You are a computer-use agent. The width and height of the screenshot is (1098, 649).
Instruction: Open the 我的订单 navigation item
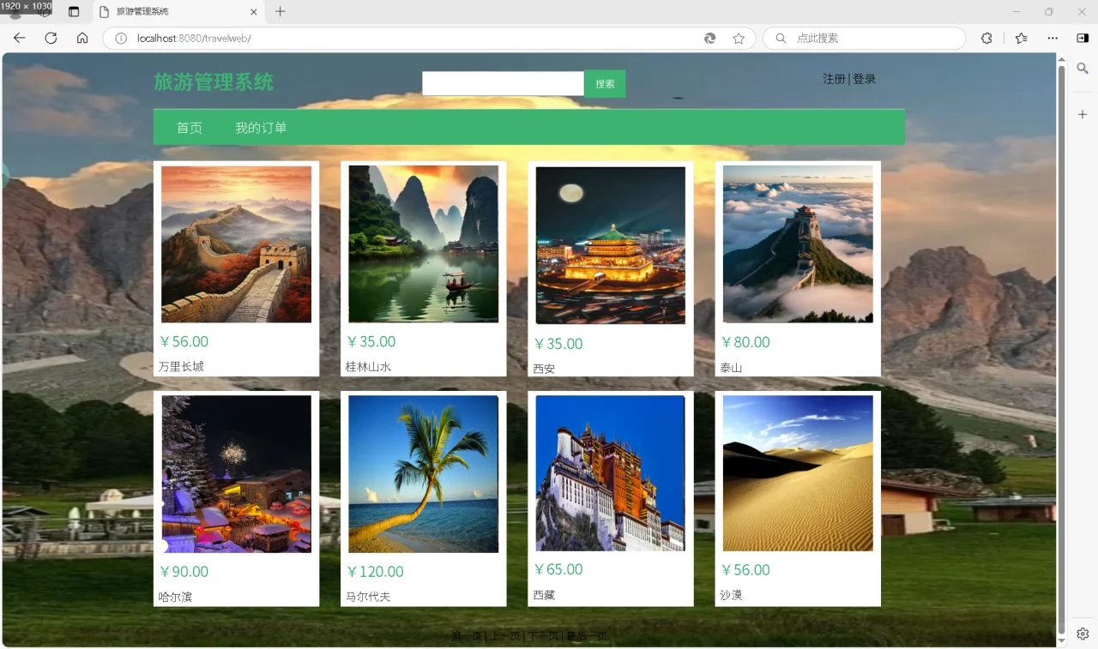(x=261, y=127)
